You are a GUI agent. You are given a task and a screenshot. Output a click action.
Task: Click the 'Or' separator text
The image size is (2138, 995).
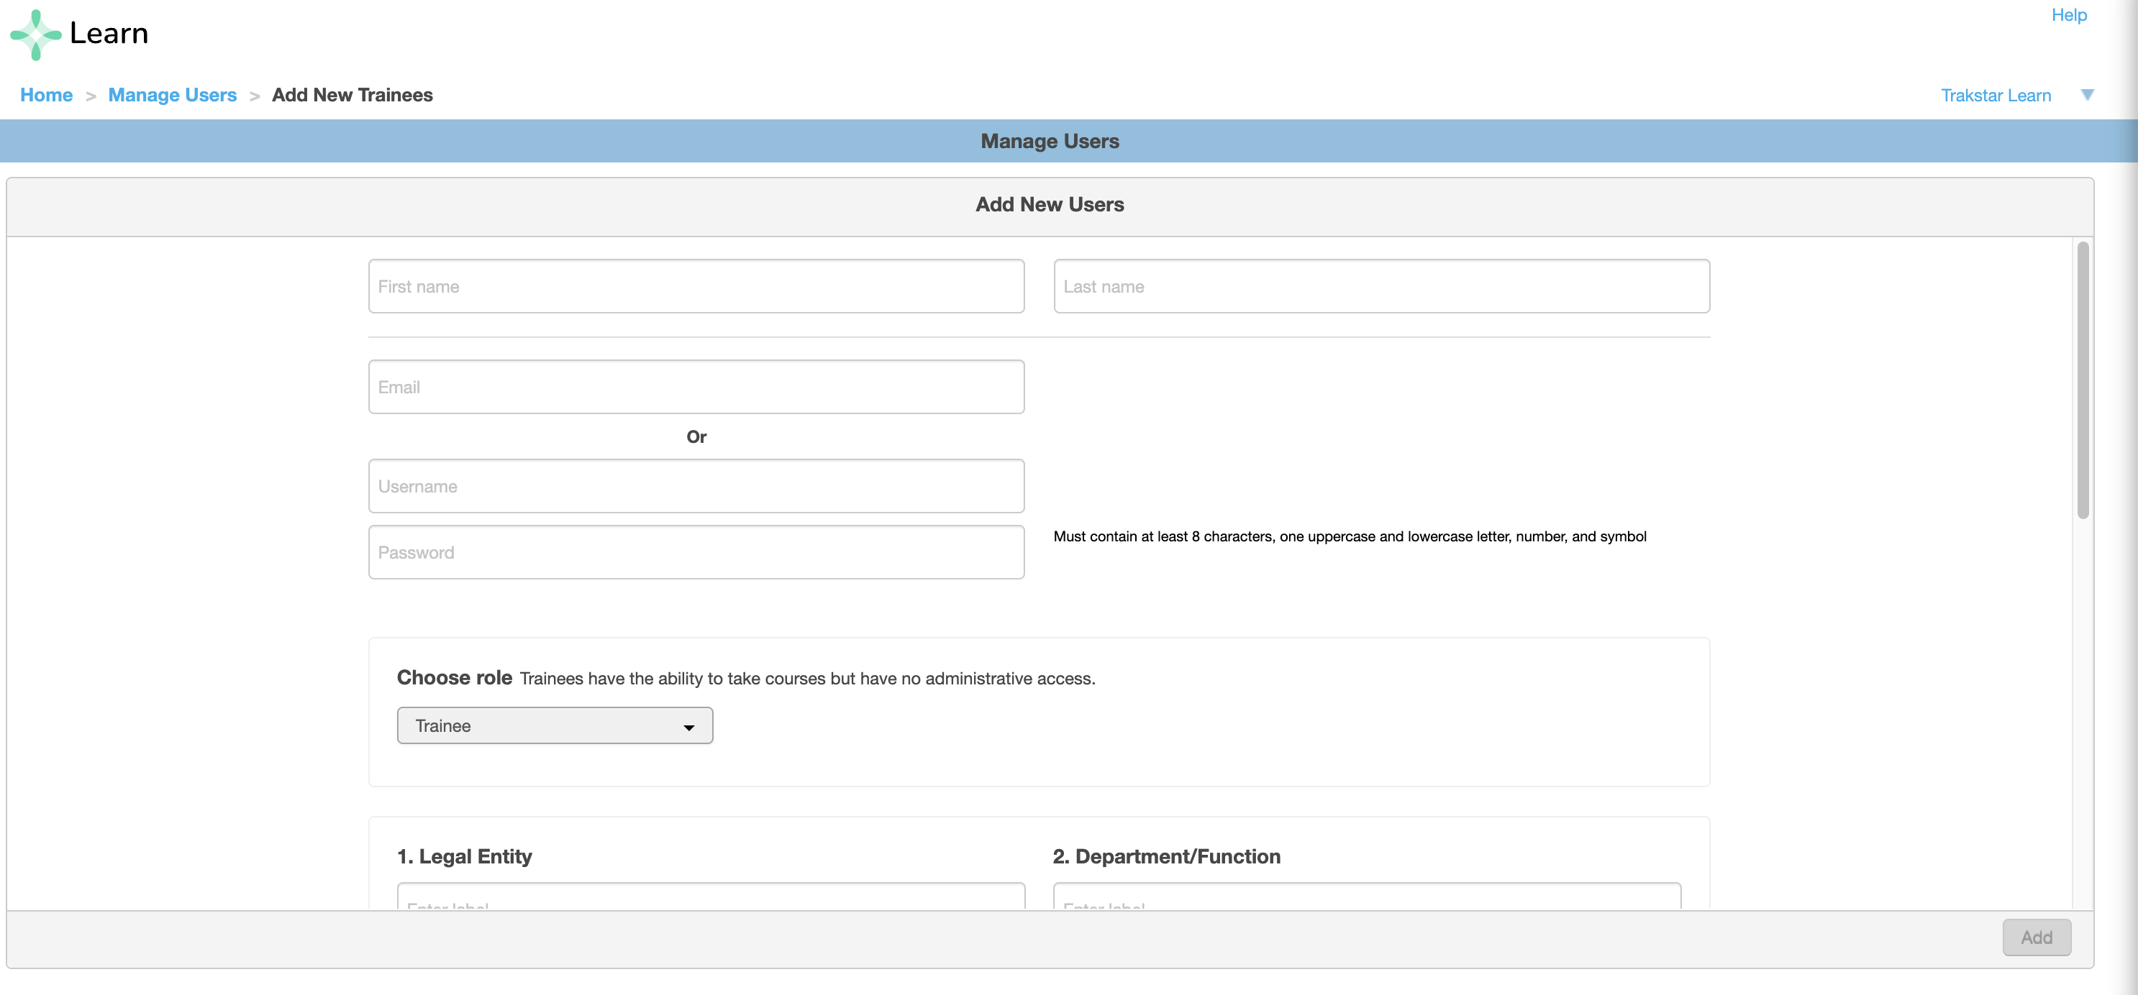[696, 437]
